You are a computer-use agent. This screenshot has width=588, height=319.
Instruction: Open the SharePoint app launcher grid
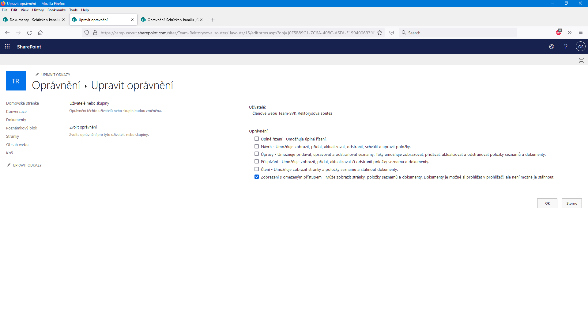(x=7, y=46)
